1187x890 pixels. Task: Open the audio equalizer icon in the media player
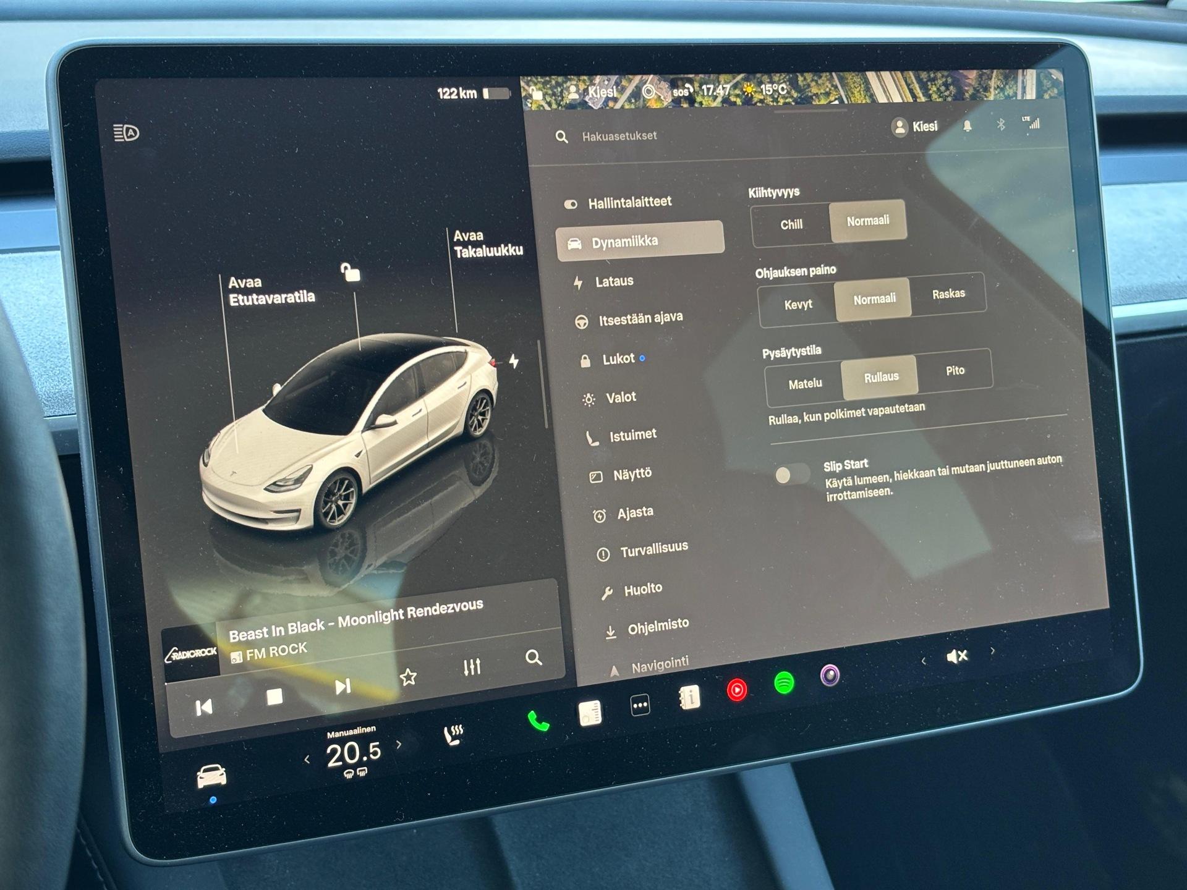coord(472,667)
